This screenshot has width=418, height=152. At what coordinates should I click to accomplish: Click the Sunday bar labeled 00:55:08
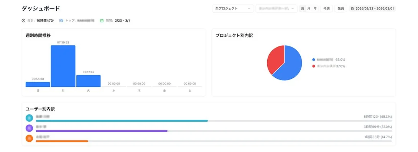point(38,84)
